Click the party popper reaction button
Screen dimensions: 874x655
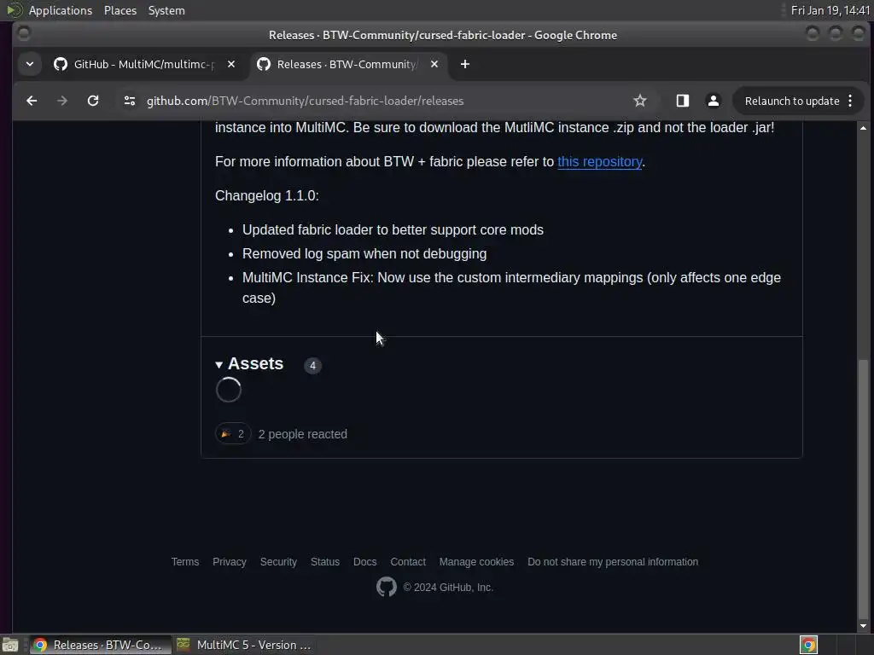click(232, 434)
